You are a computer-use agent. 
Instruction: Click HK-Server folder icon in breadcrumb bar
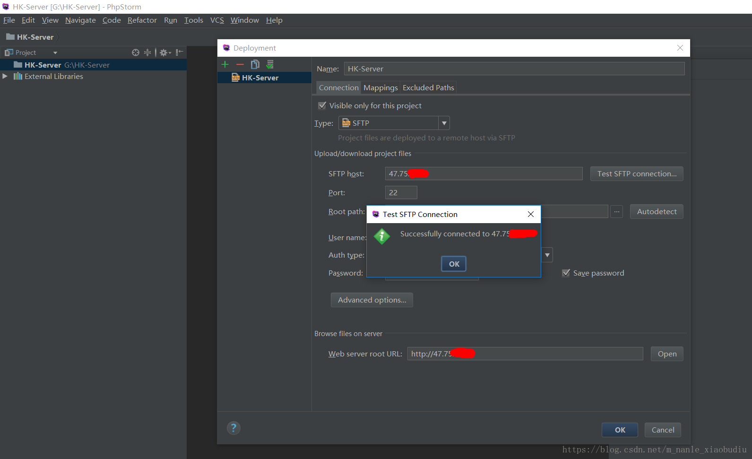pos(10,37)
